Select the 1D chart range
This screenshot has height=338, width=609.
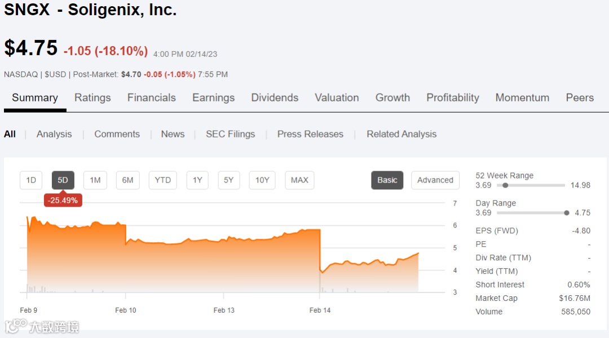(x=31, y=180)
